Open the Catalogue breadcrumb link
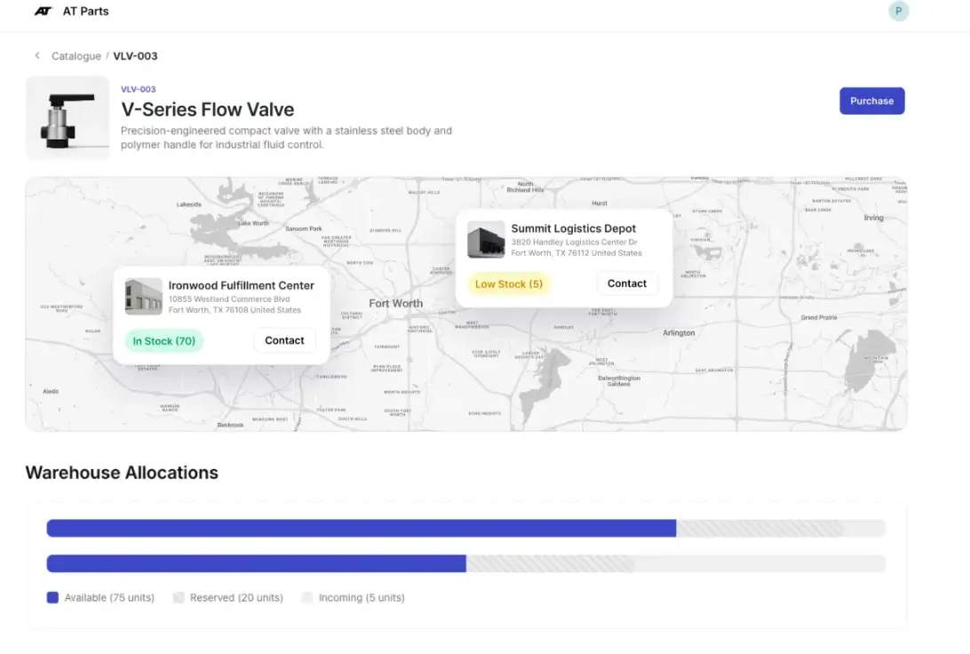This screenshot has width=970, height=654. 76,56
